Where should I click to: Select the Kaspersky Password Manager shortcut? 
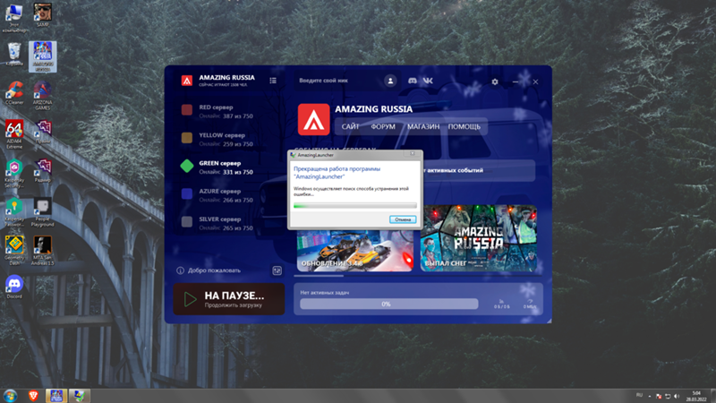[14, 213]
